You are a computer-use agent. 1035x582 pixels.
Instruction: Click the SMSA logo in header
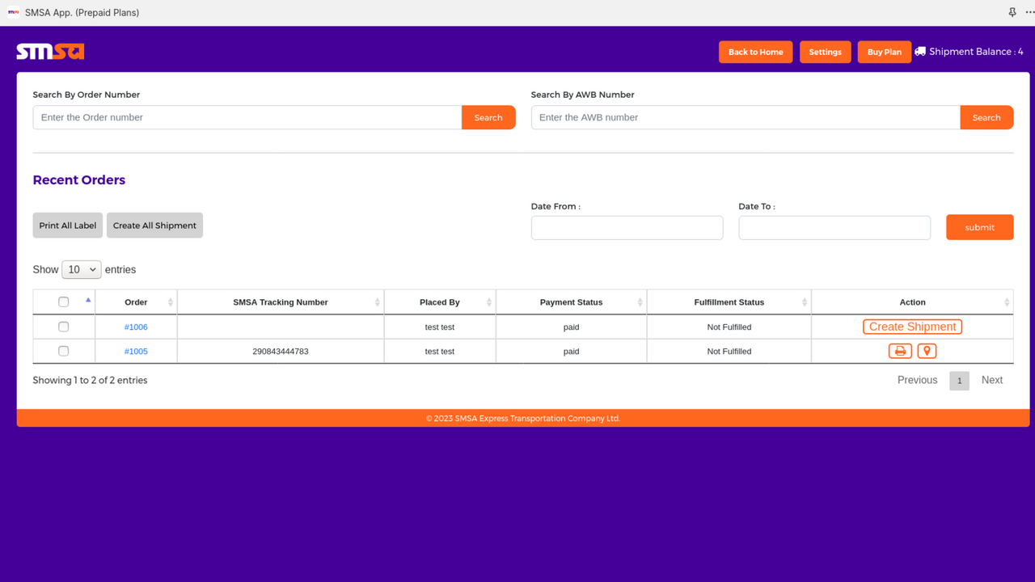click(50, 52)
